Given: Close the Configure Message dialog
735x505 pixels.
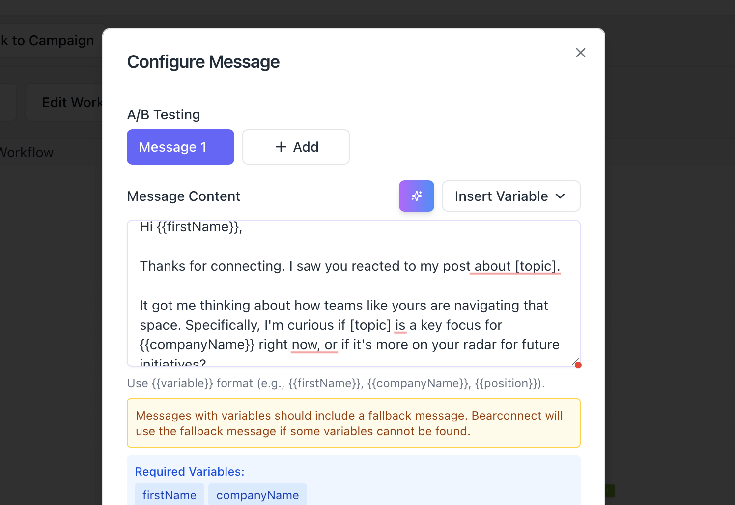Looking at the screenshot, I should click(x=580, y=53).
